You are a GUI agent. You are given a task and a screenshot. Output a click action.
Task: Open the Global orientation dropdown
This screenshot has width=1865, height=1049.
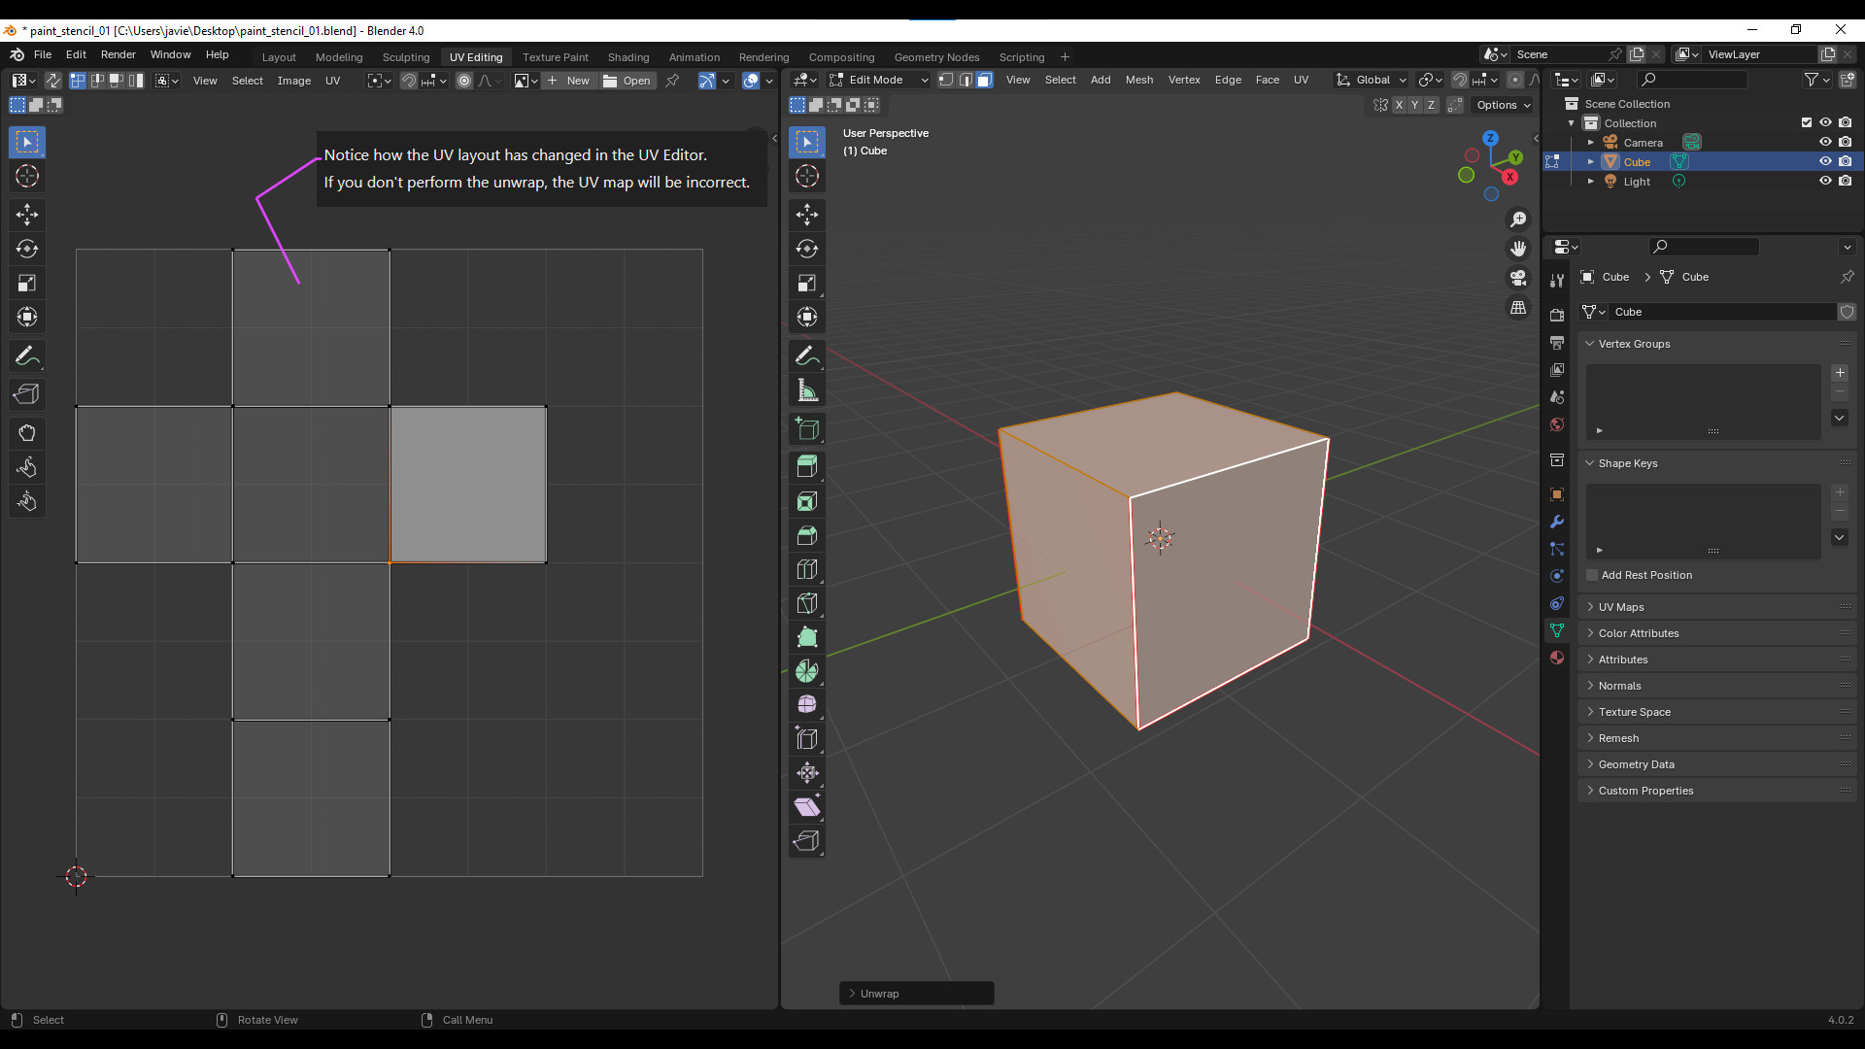(1371, 80)
